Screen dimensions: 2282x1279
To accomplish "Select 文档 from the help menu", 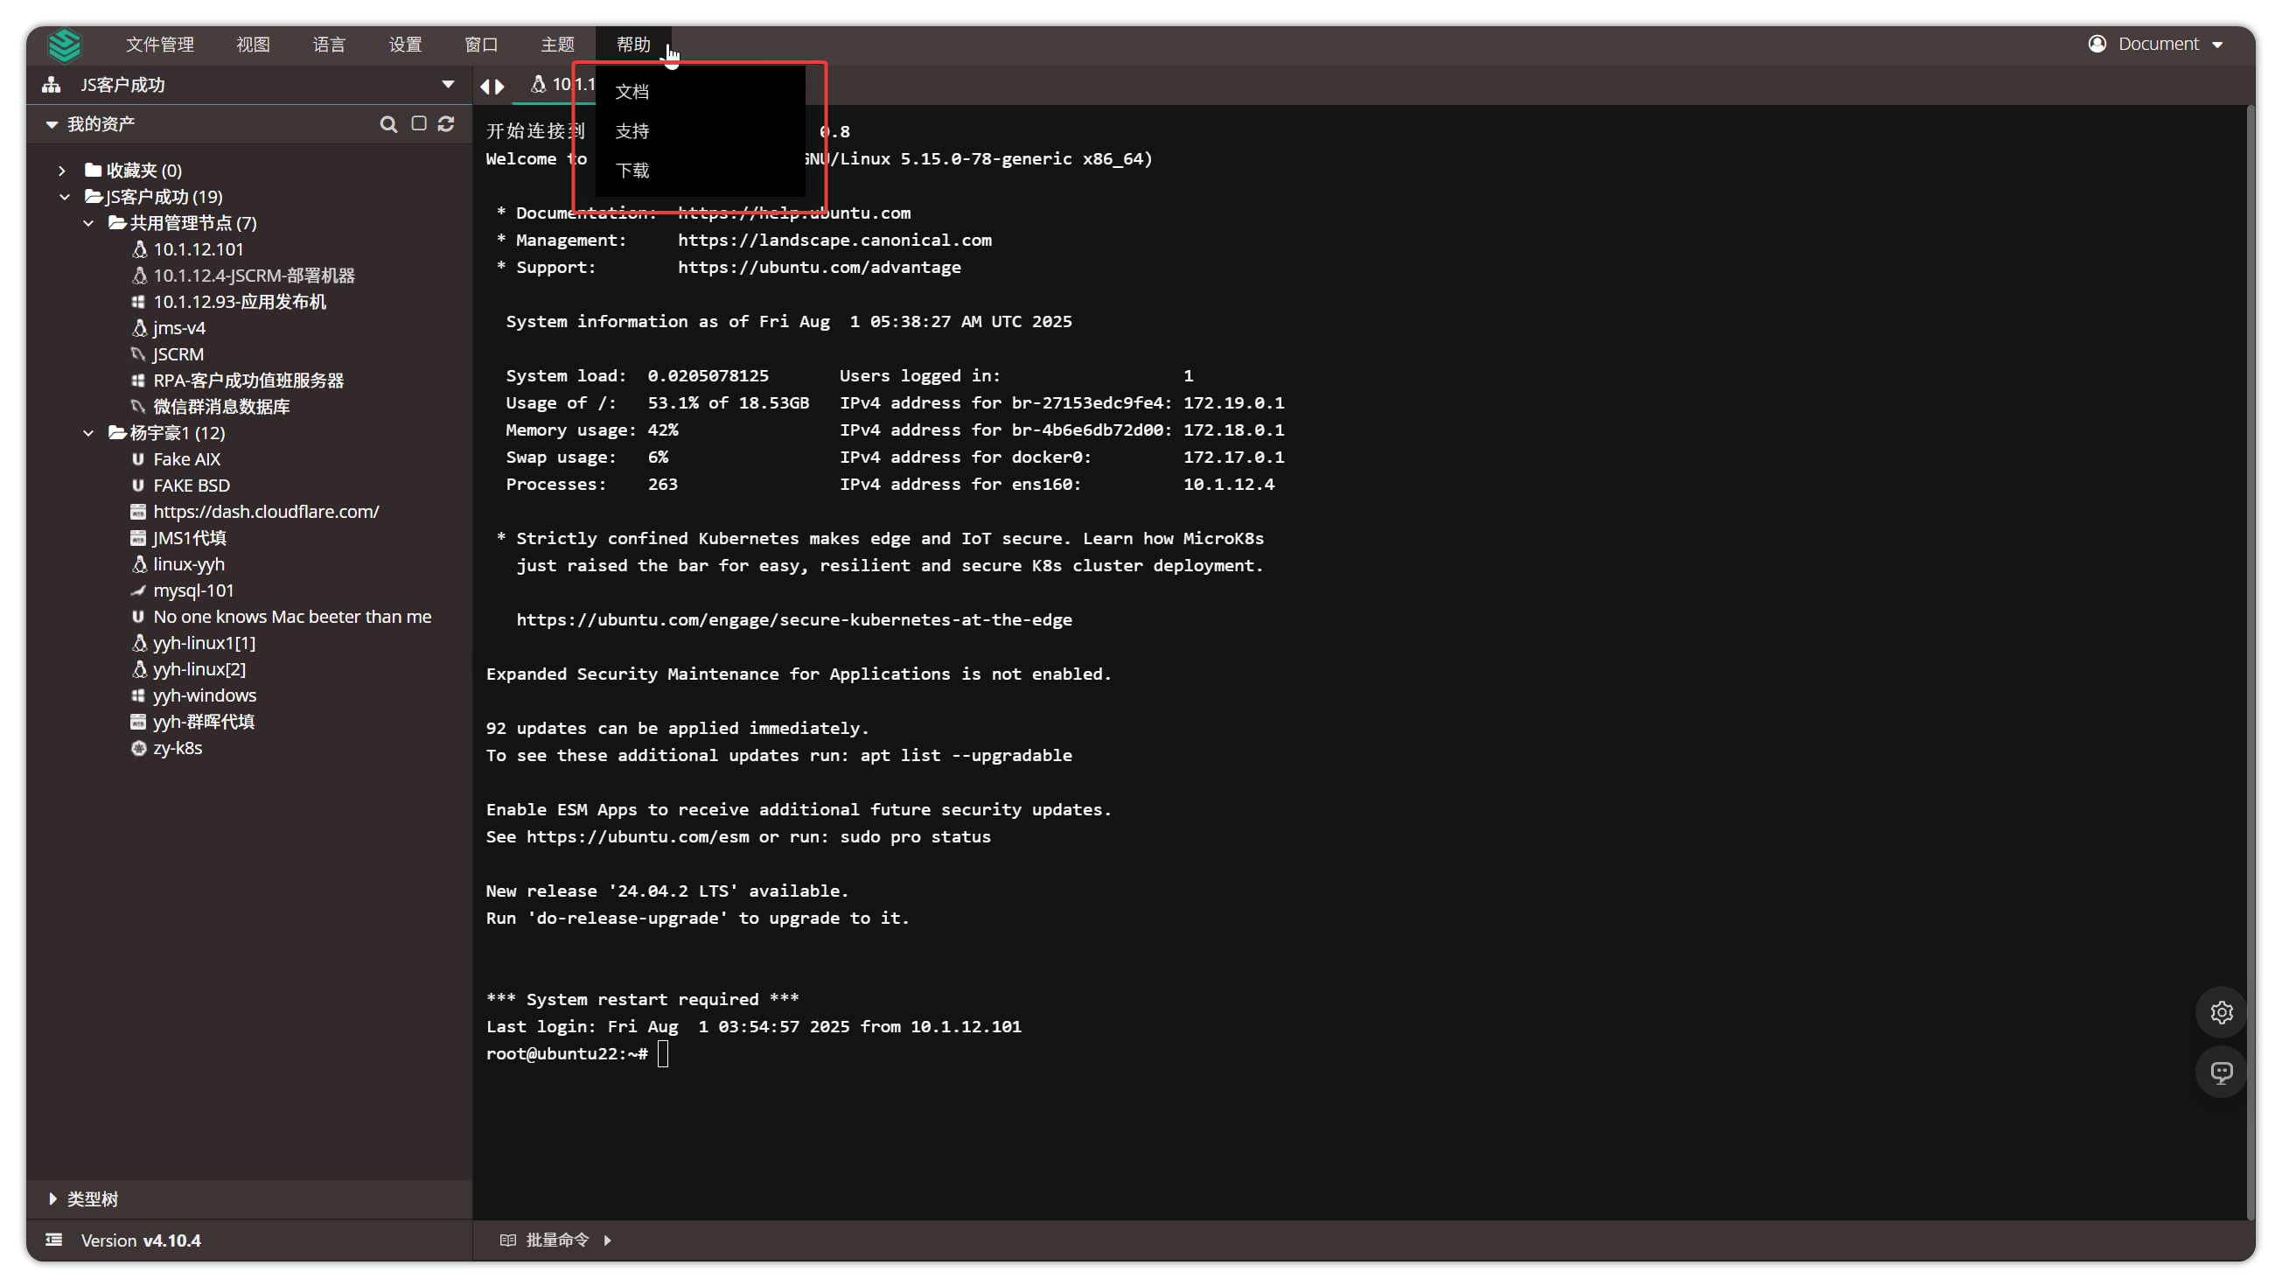I will pyautogui.click(x=700, y=91).
